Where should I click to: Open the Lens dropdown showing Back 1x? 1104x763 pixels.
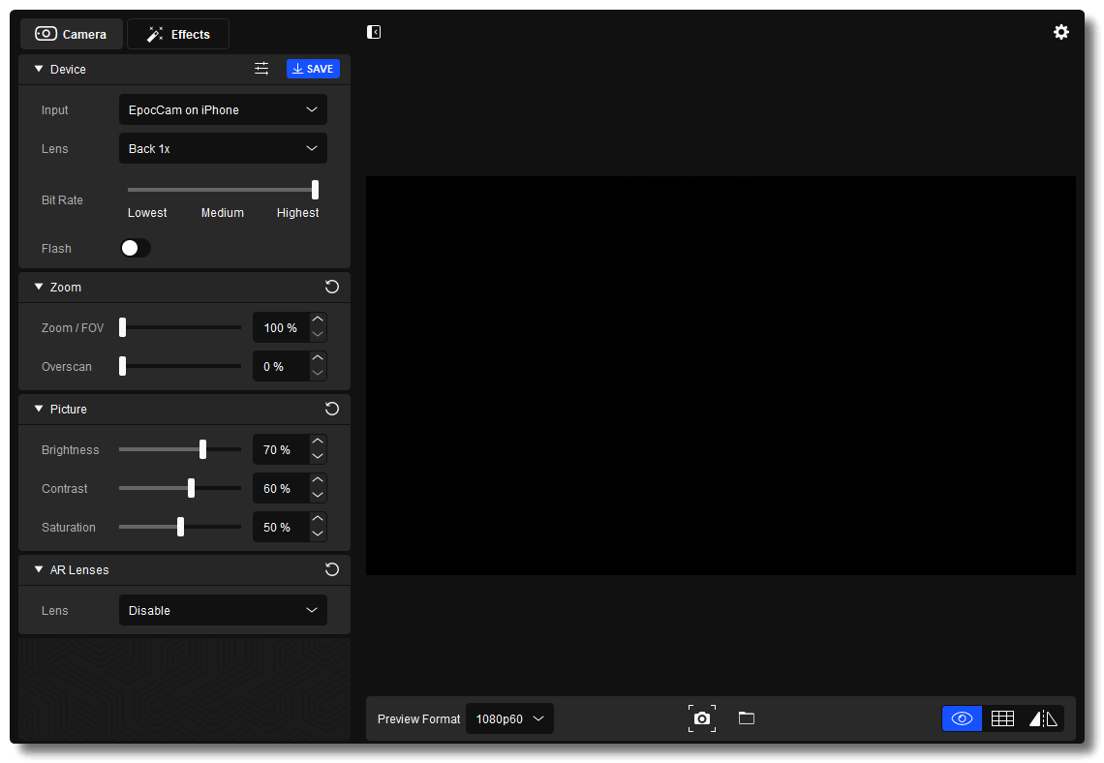223,148
